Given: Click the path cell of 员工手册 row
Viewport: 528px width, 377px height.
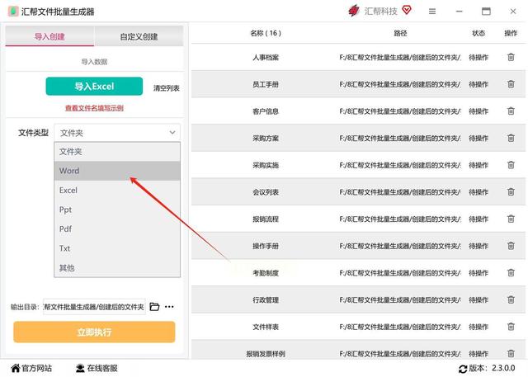Looking at the screenshot, I should (400, 84).
